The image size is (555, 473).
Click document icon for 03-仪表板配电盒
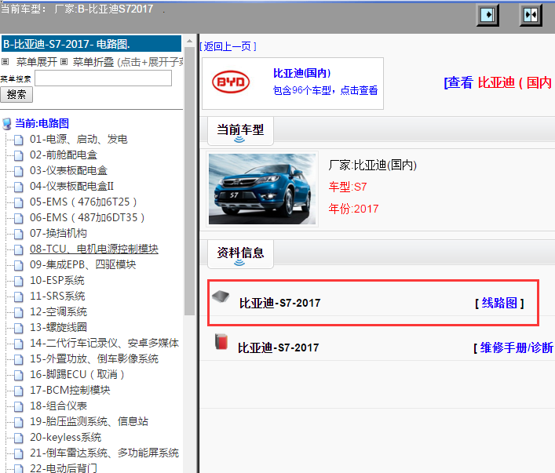19,171
